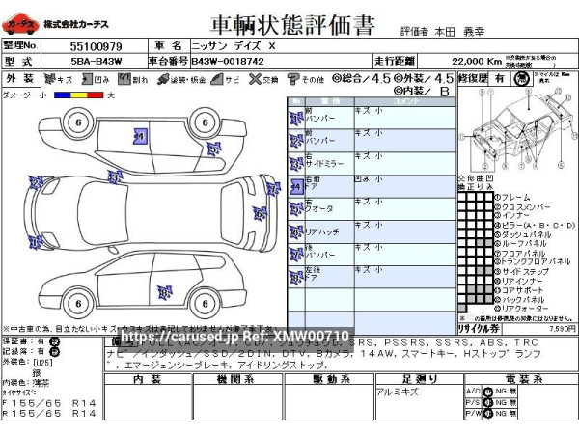Click damage marker 1 on car diagram
579x434 pixels.
pyautogui.click(x=36, y=242)
